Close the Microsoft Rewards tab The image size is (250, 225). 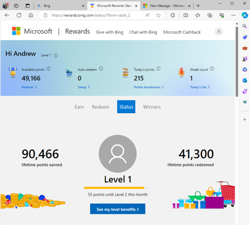[x=136, y=6]
